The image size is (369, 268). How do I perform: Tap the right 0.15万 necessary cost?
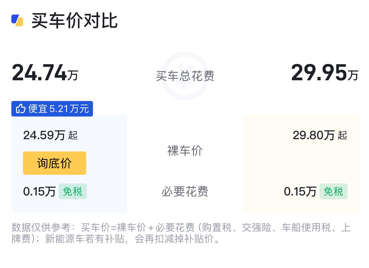[300, 192]
